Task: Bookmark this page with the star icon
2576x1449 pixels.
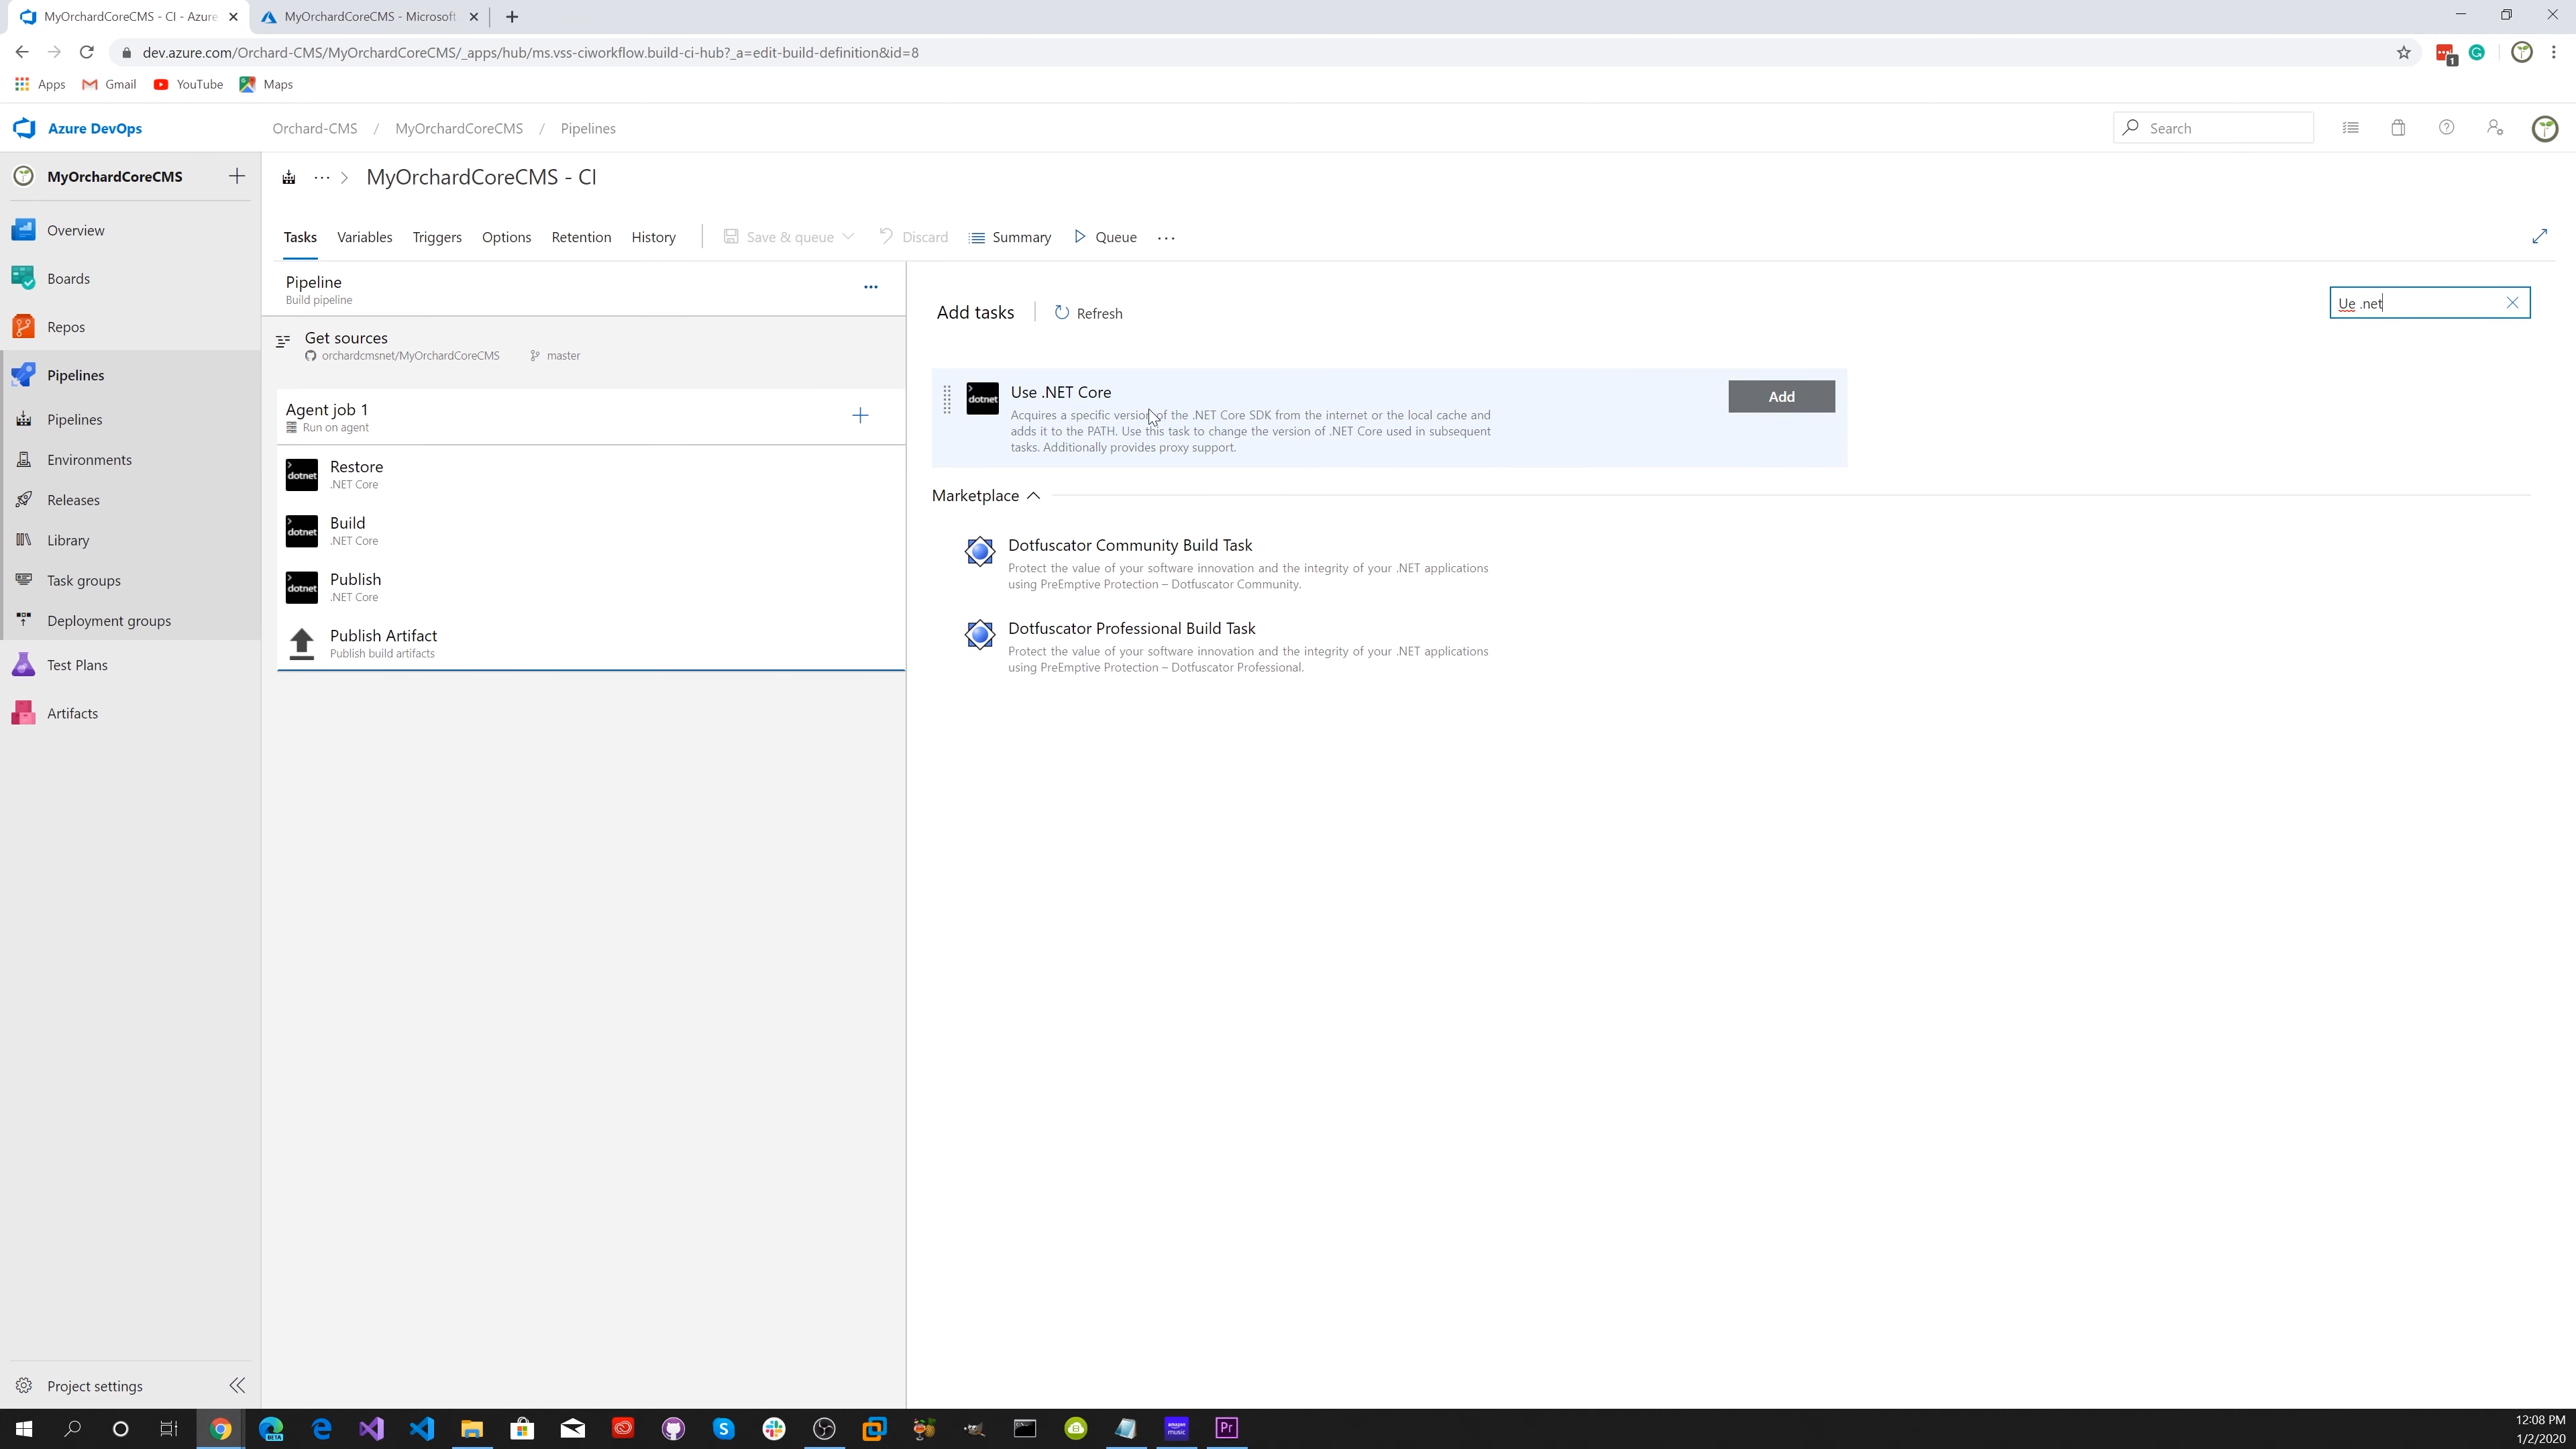Action: pos(2404,52)
